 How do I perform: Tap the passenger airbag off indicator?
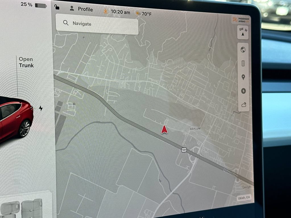[241, 20]
